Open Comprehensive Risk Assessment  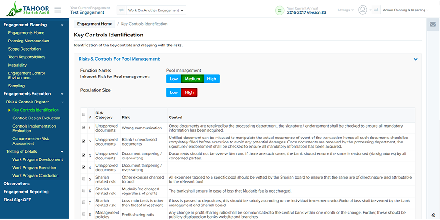click(x=31, y=141)
